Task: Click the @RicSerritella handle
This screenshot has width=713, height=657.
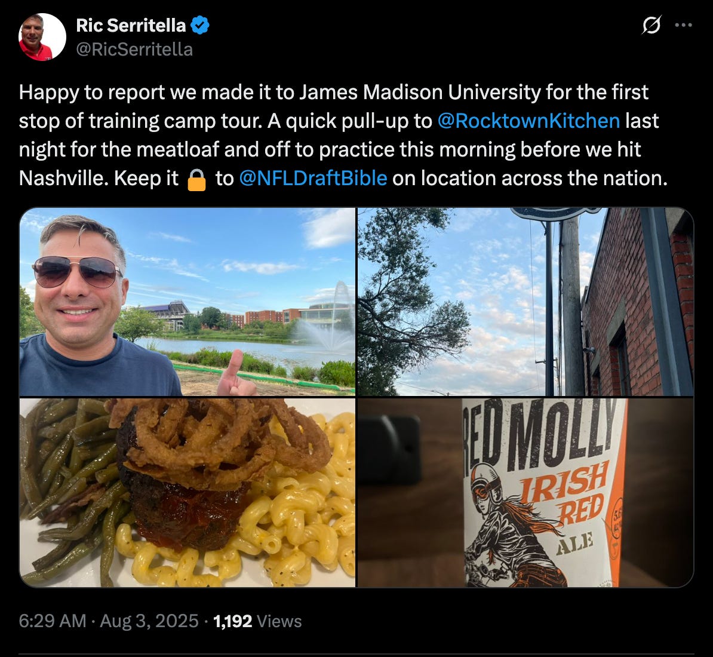Action: (134, 49)
